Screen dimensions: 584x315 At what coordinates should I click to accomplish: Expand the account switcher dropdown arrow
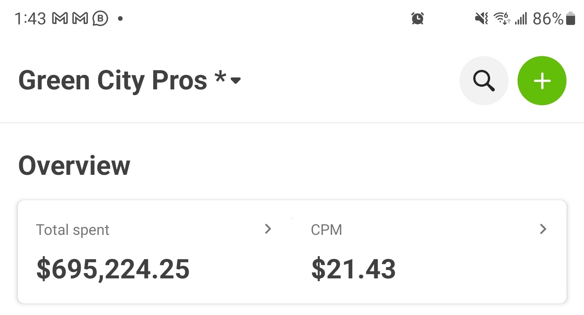[236, 80]
